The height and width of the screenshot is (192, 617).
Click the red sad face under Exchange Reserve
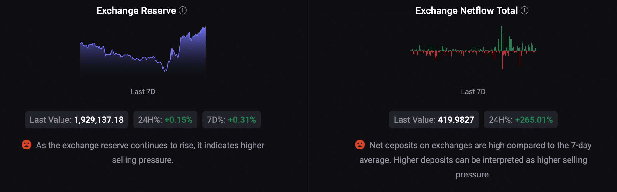coord(26,145)
